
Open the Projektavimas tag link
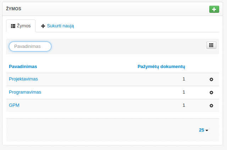(x=23, y=79)
